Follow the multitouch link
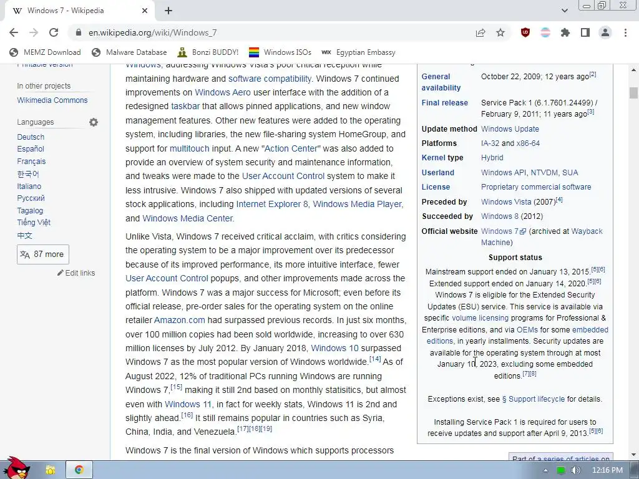Screen dimensions: 639x479 tap(190, 148)
